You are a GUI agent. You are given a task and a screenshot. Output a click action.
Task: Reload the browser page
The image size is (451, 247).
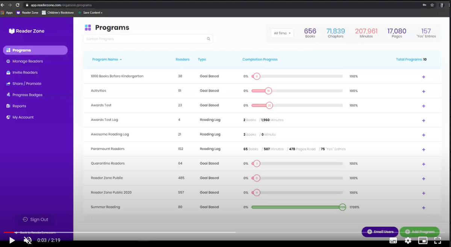click(x=18, y=5)
